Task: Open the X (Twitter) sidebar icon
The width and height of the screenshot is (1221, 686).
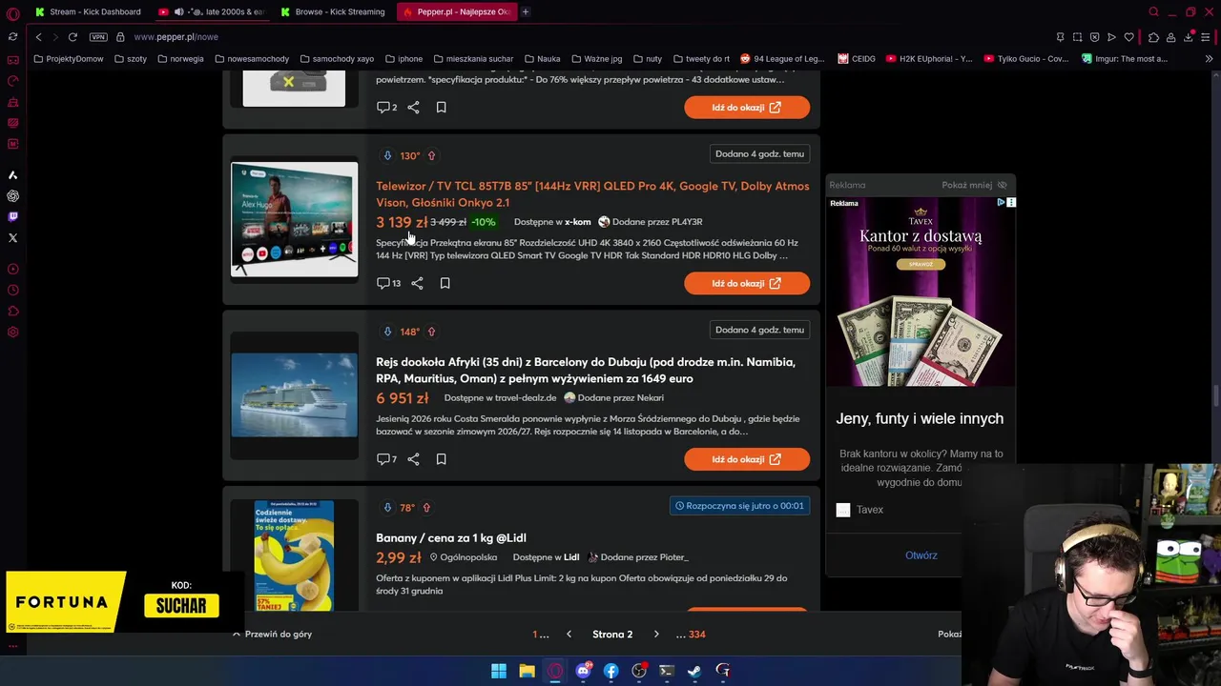Action: coord(12,238)
